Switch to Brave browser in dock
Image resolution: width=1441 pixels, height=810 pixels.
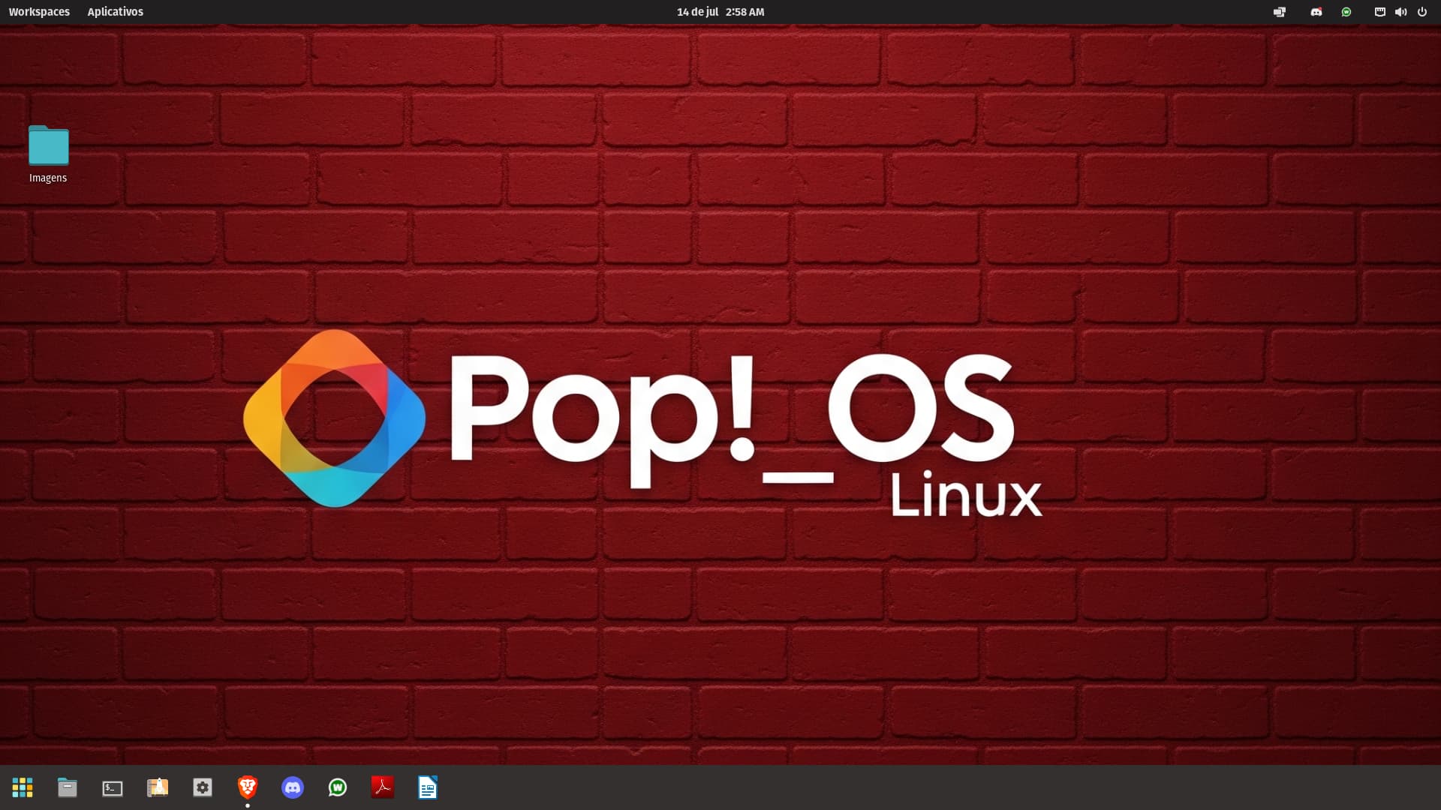(248, 787)
